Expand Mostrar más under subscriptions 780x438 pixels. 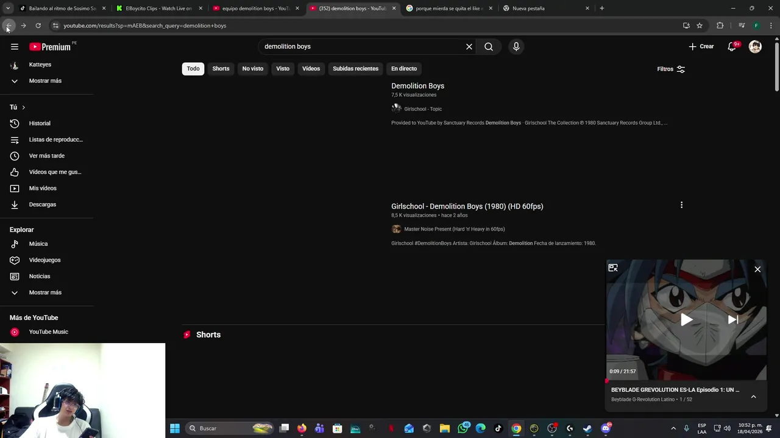[x=46, y=81]
